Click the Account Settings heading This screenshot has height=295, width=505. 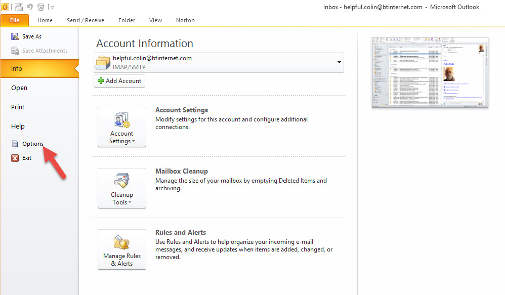pyautogui.click(x=182, y=110)
